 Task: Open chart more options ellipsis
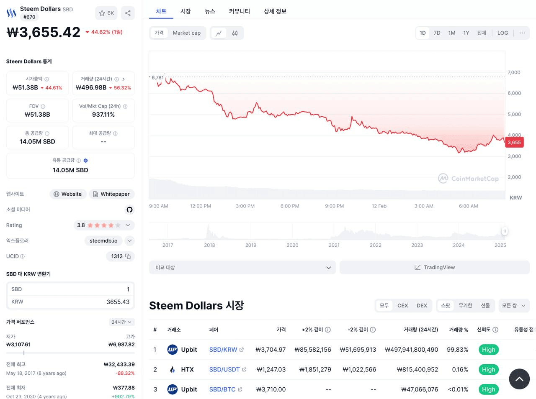pos(522,33)
